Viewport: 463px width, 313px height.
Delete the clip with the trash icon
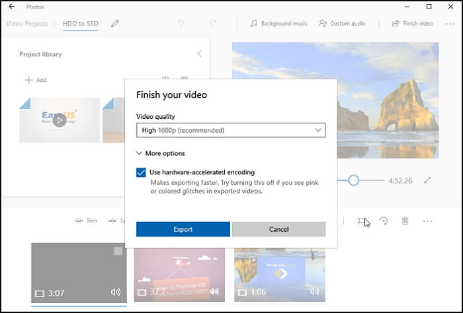click(x=405, y=221)
